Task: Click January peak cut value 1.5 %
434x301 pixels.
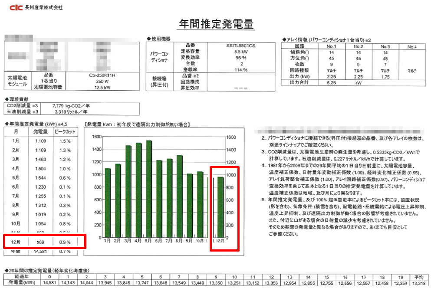Action: [x=65, y=141]
